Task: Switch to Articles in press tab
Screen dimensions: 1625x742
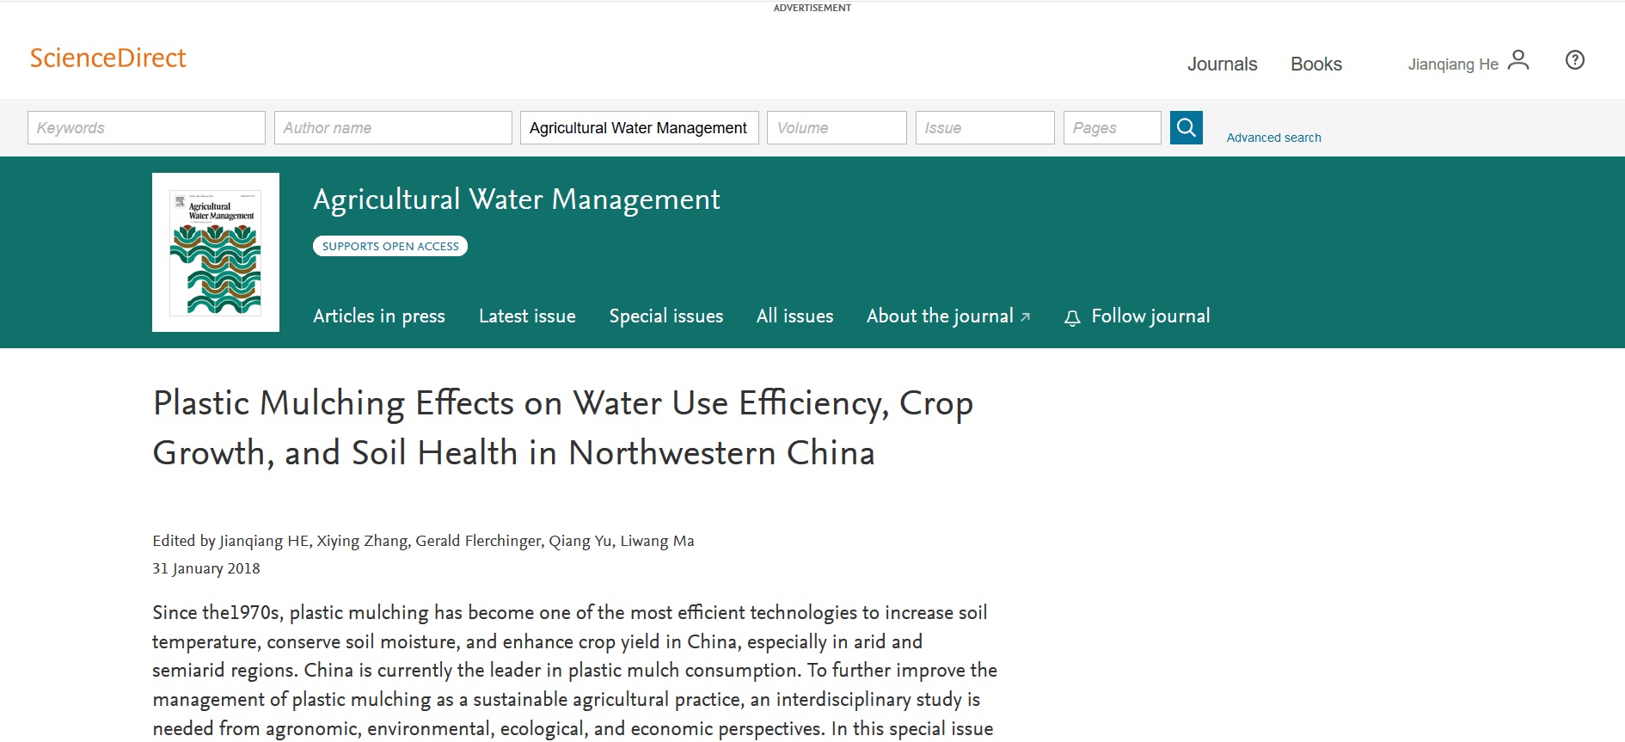Action: [x=379, y=316]
